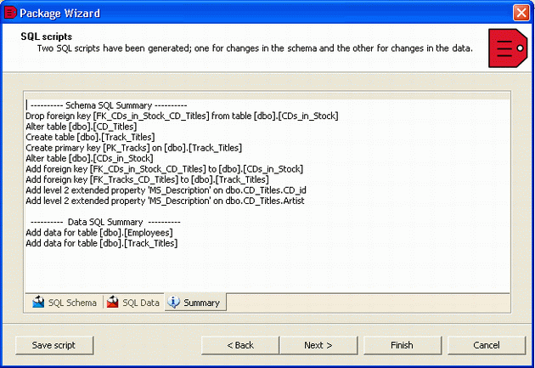The width and height of the screenshot is (535, 368).
Task: Click 'Add data for table [dbo].[Track_Titles]' line
Action: (x=102, y=243)
